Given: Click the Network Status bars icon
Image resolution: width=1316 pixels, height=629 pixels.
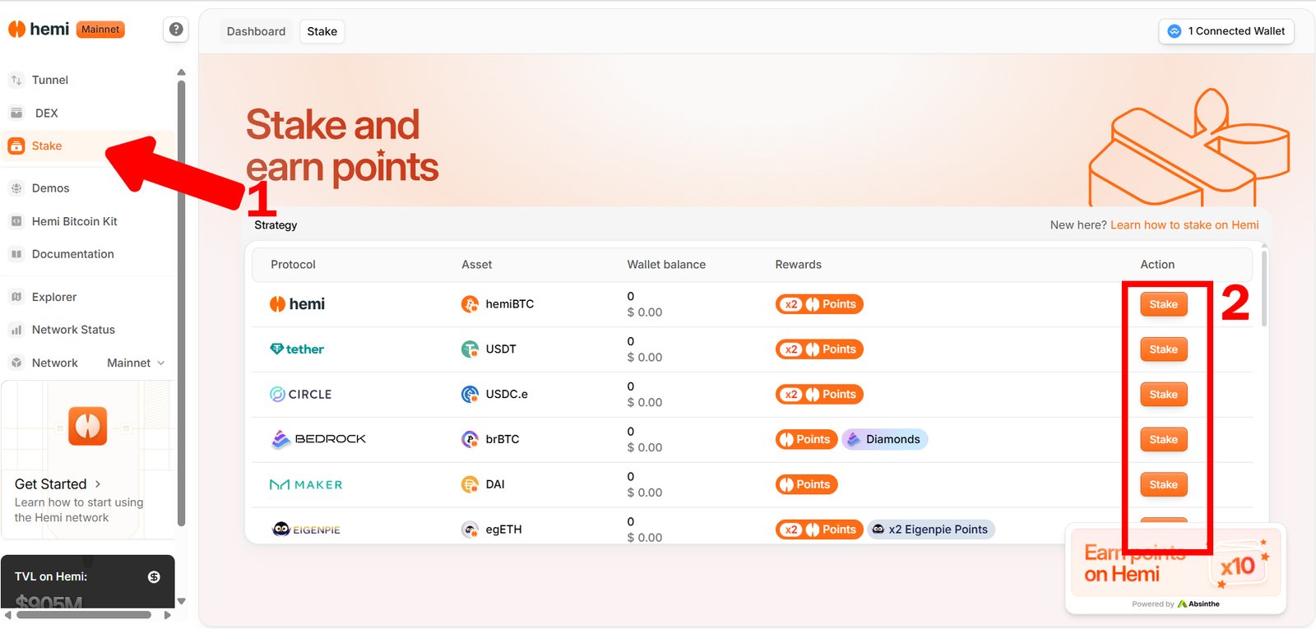Looking at the screenshot, I should click(x=16, y=330).
